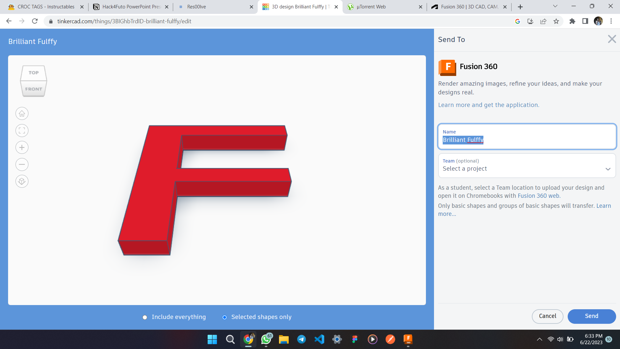The image size is (620, 349).
Task: Click the Send button
Action: coord(592,316)
